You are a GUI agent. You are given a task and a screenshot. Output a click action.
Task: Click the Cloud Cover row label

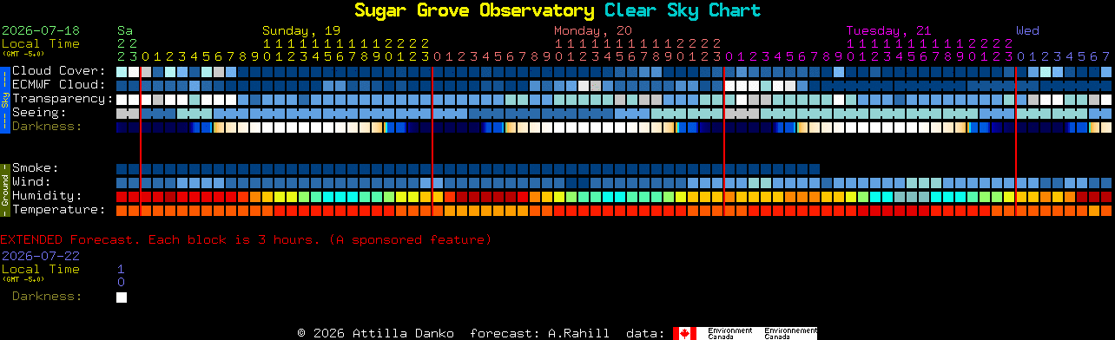pyautogui.click(x=58, y=70)
